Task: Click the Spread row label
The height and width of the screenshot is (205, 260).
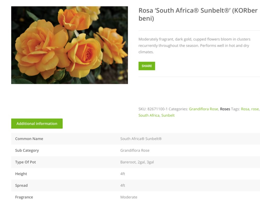Action: coord(21,186)
